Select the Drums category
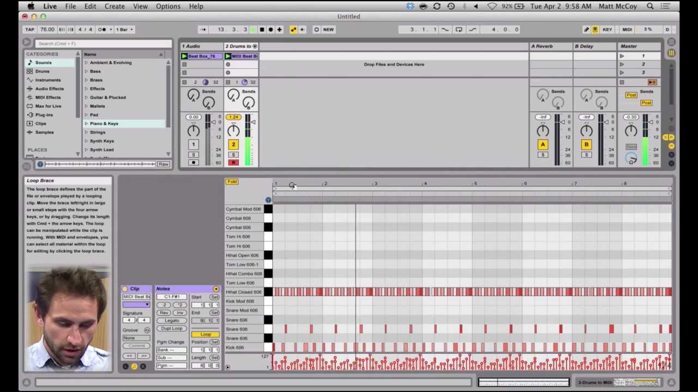Screen dimensions: 698x392 tap(42, 71)
